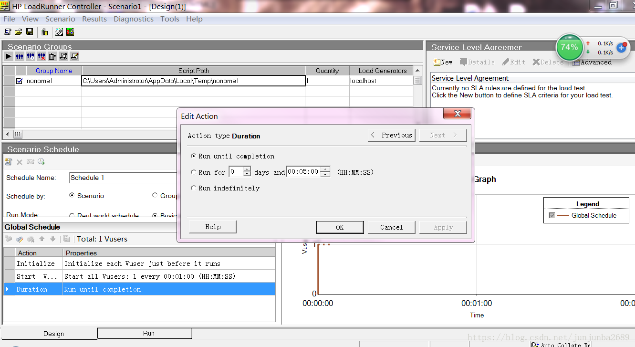Click the Schedule Name input field
This screenshot has height=347, width=635.
(123, 178)
